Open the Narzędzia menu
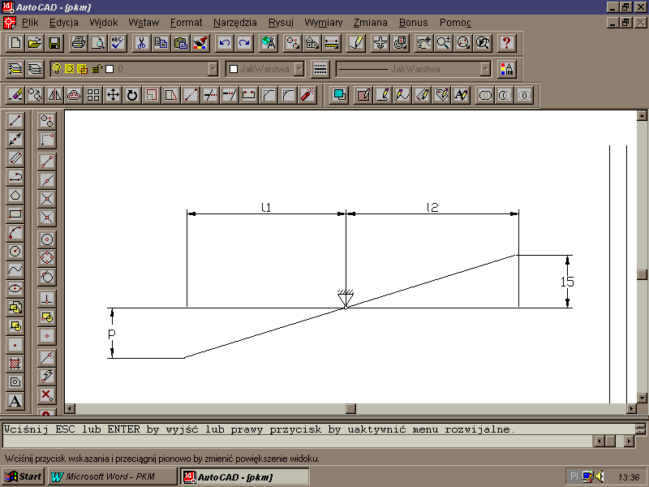 tap(234, 23)
